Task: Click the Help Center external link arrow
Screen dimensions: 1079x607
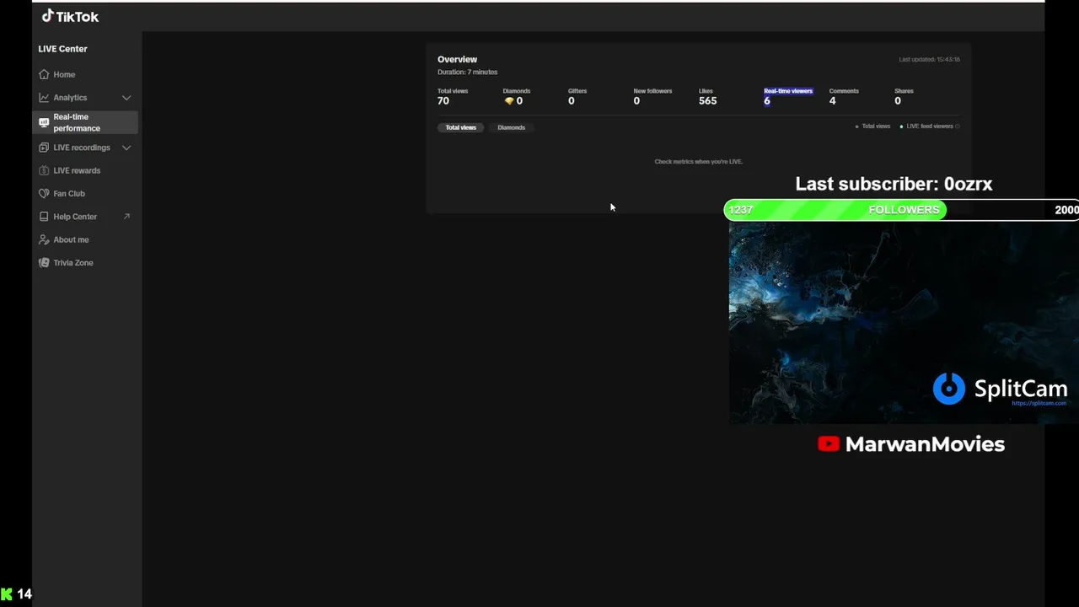Action: coord(126,217)
